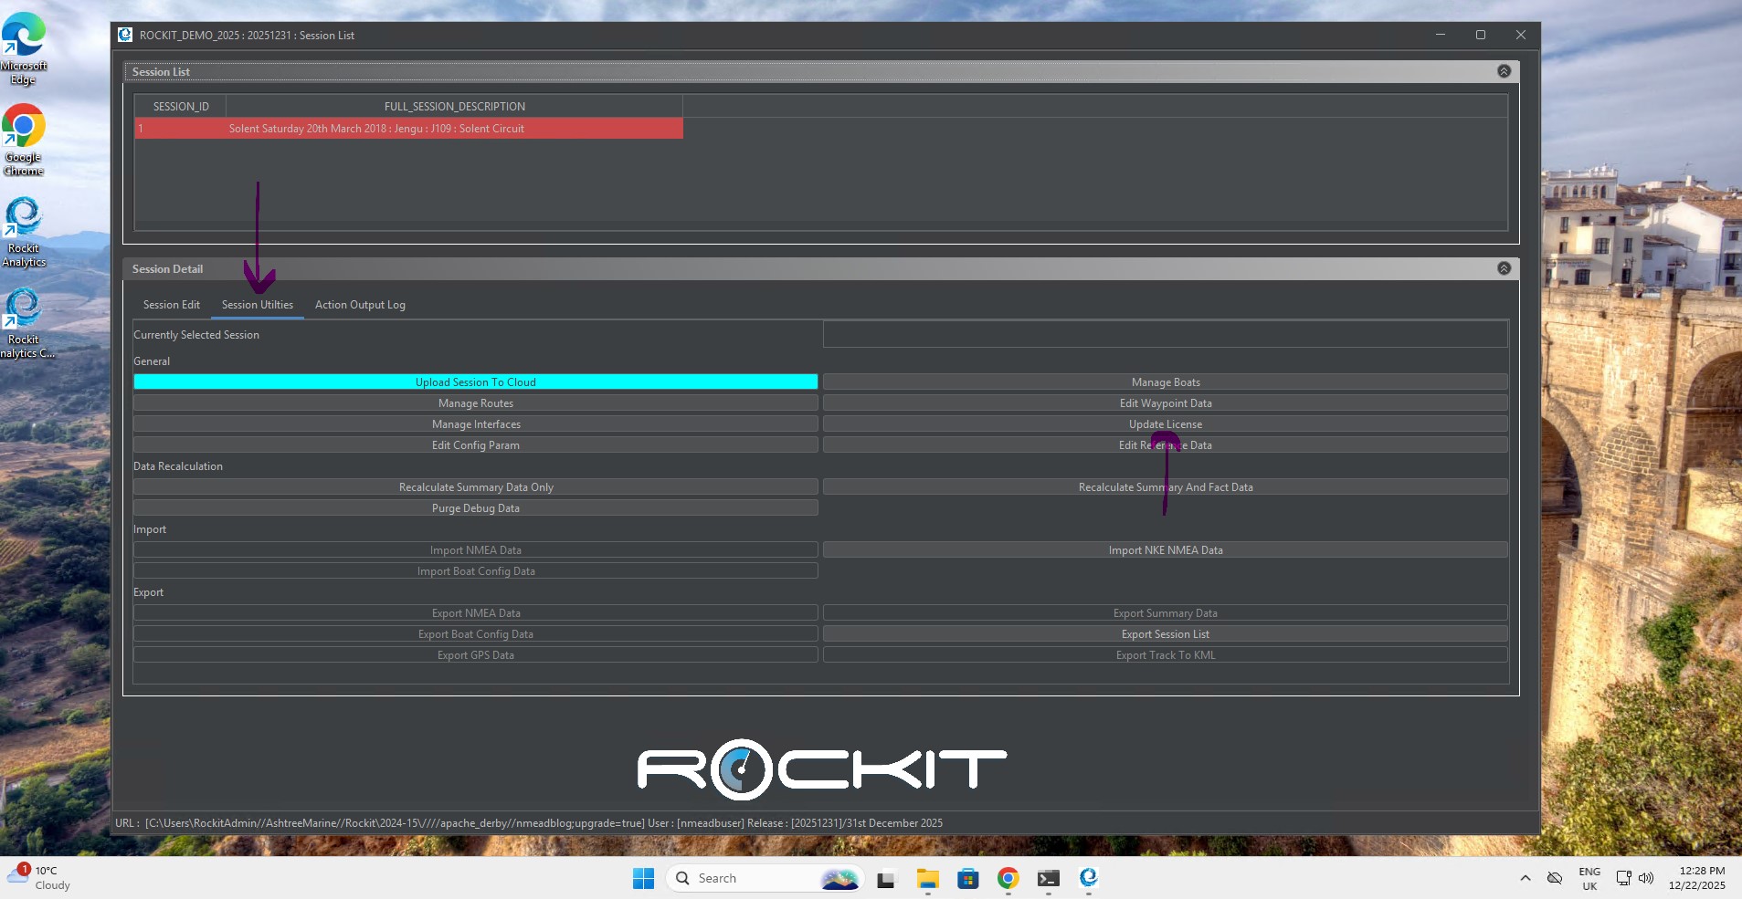Image resolution: width=1742 pixels, height=899 pixels.
Task: Click the Windows Start button
Action: (643, 878)
